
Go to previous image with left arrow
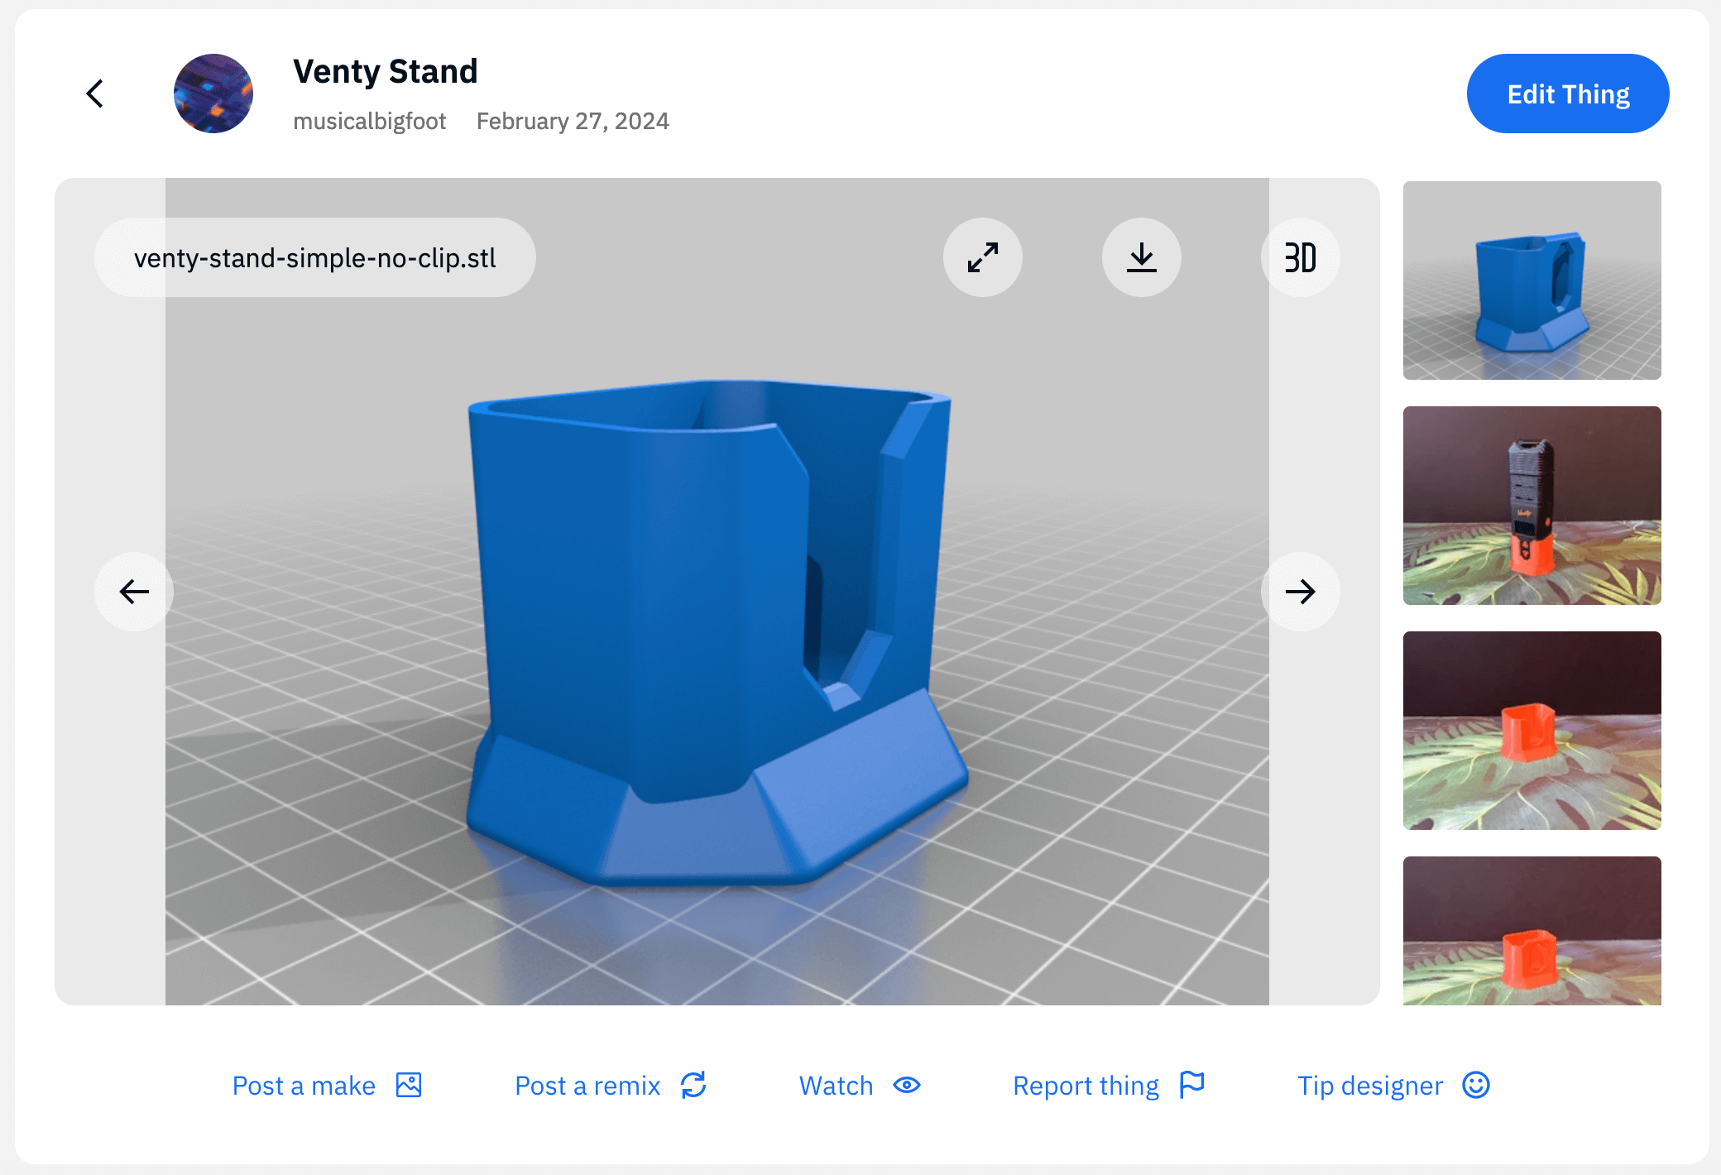click(134, 592)
